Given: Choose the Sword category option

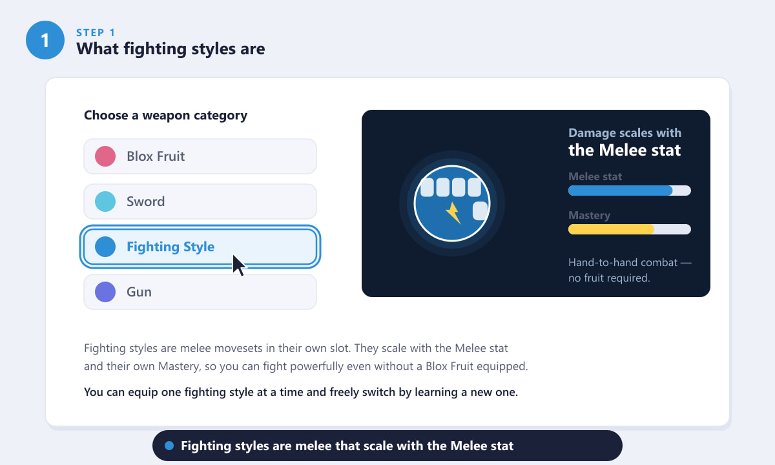Looking at the screenshot, I should tap(200, 201).
